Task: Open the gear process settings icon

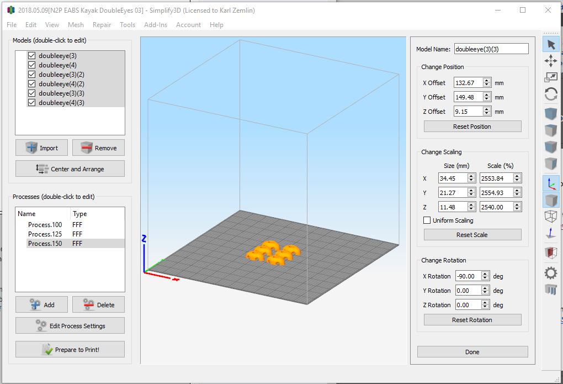Action: point(551,273)
